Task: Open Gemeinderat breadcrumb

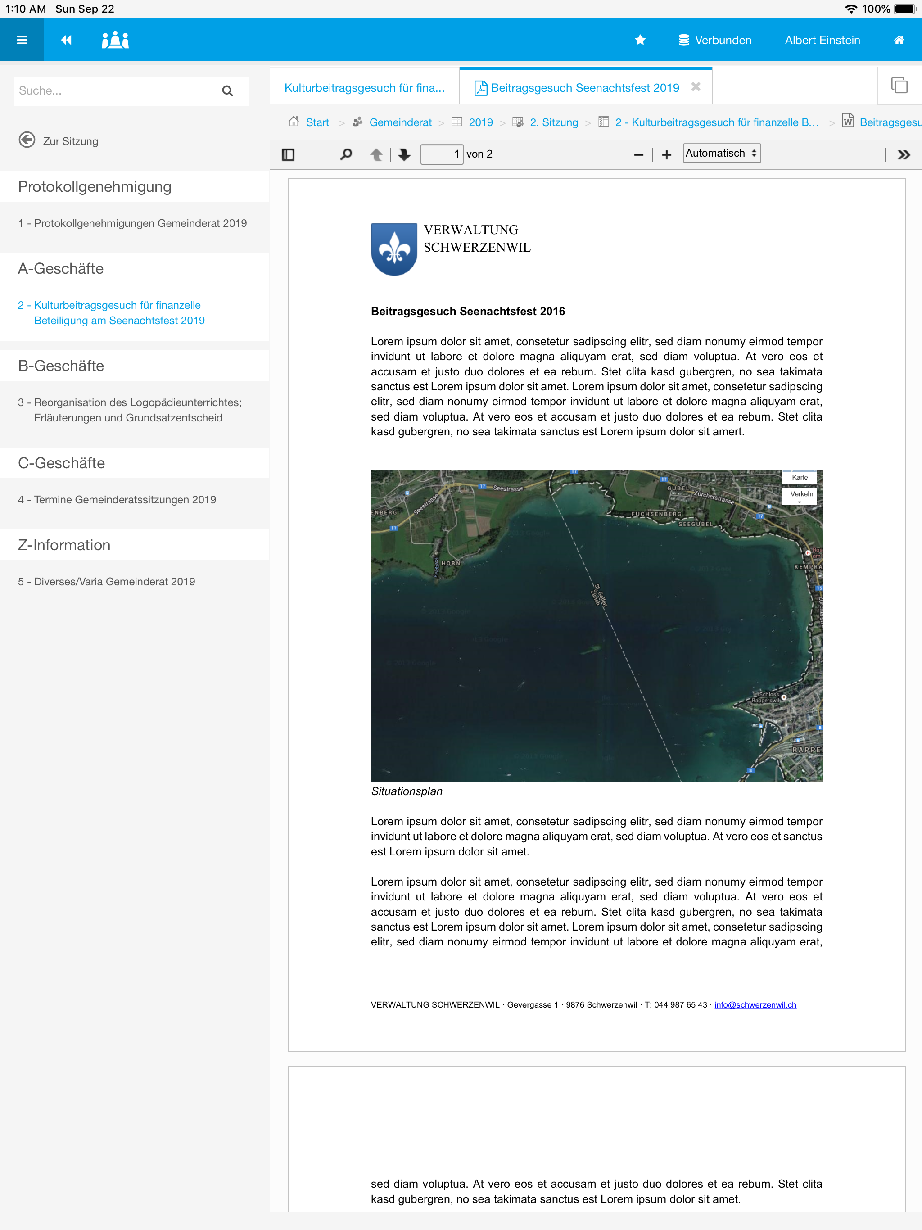Action: coord(392,122)
